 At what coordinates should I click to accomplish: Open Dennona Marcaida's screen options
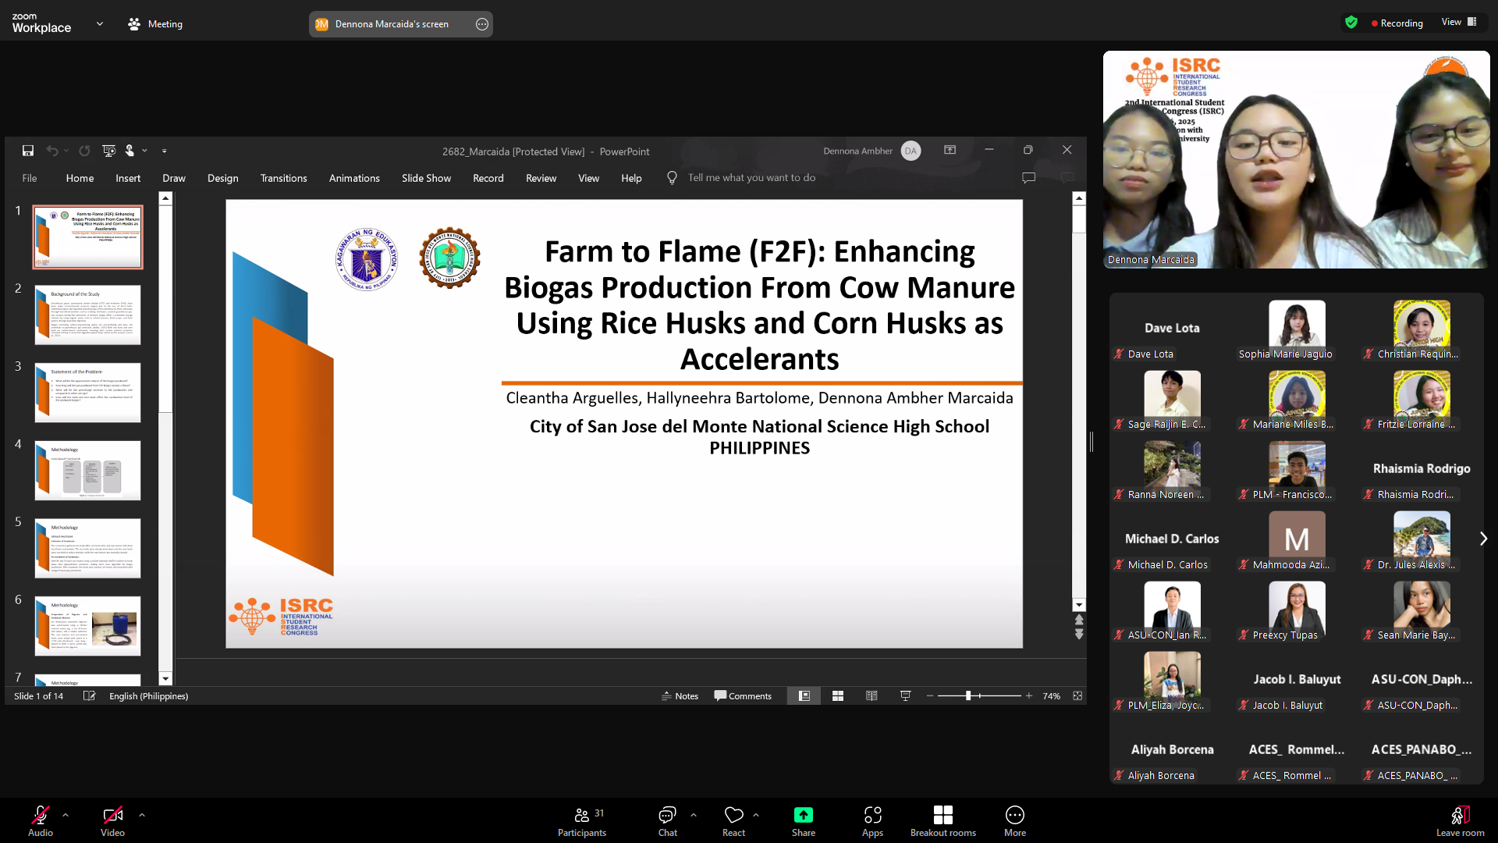[482, 24]
